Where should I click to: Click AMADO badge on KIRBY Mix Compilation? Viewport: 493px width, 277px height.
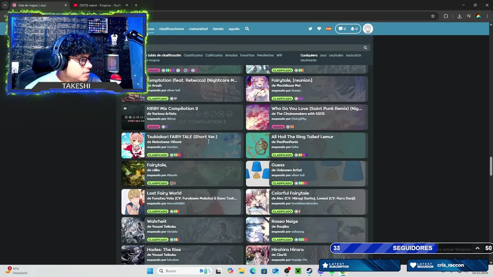point(154,127)
